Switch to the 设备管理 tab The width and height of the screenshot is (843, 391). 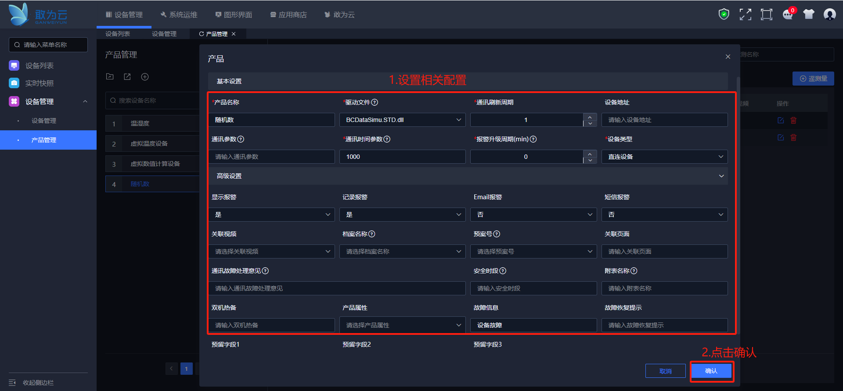(x=164, y=34)
